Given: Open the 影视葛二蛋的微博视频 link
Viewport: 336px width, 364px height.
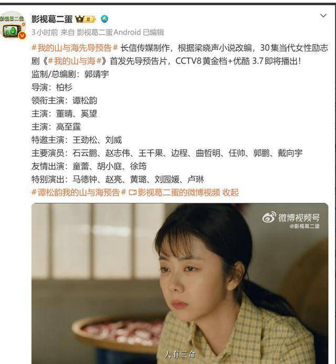Looking at the screenshot, I should pyautogui.click(x=178, y=192).
